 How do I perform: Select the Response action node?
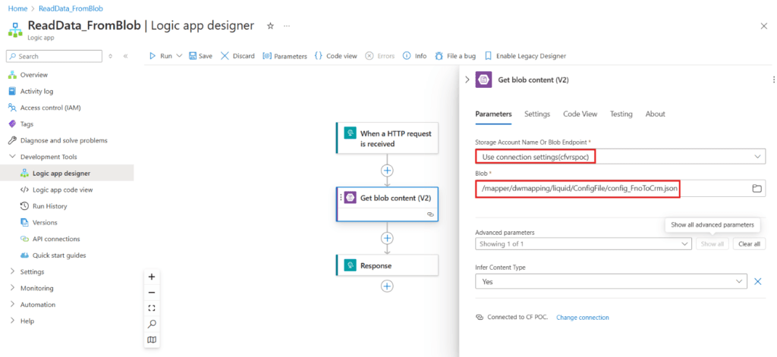387,265
